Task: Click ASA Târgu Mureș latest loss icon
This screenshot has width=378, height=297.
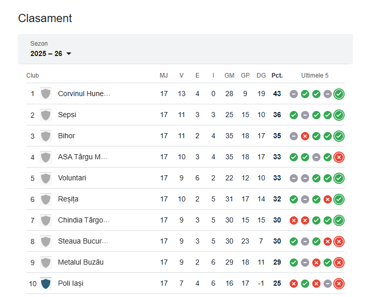Action: coord(339,157)
